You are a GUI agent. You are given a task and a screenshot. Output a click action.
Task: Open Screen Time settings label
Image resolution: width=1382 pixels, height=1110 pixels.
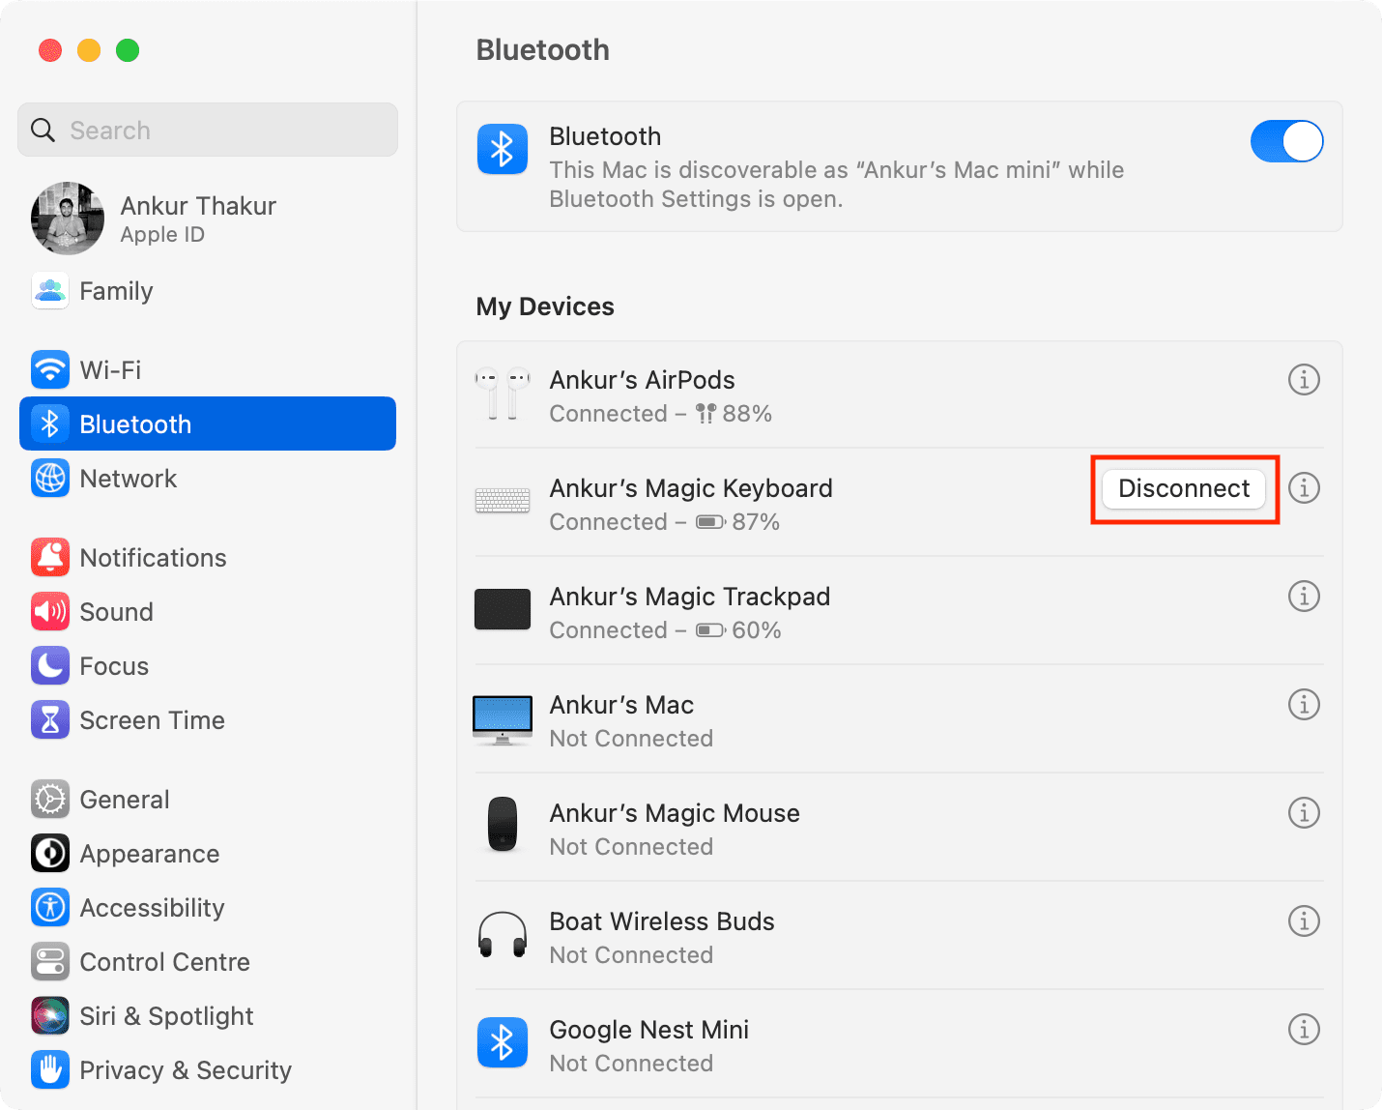(x=153, y=720)
